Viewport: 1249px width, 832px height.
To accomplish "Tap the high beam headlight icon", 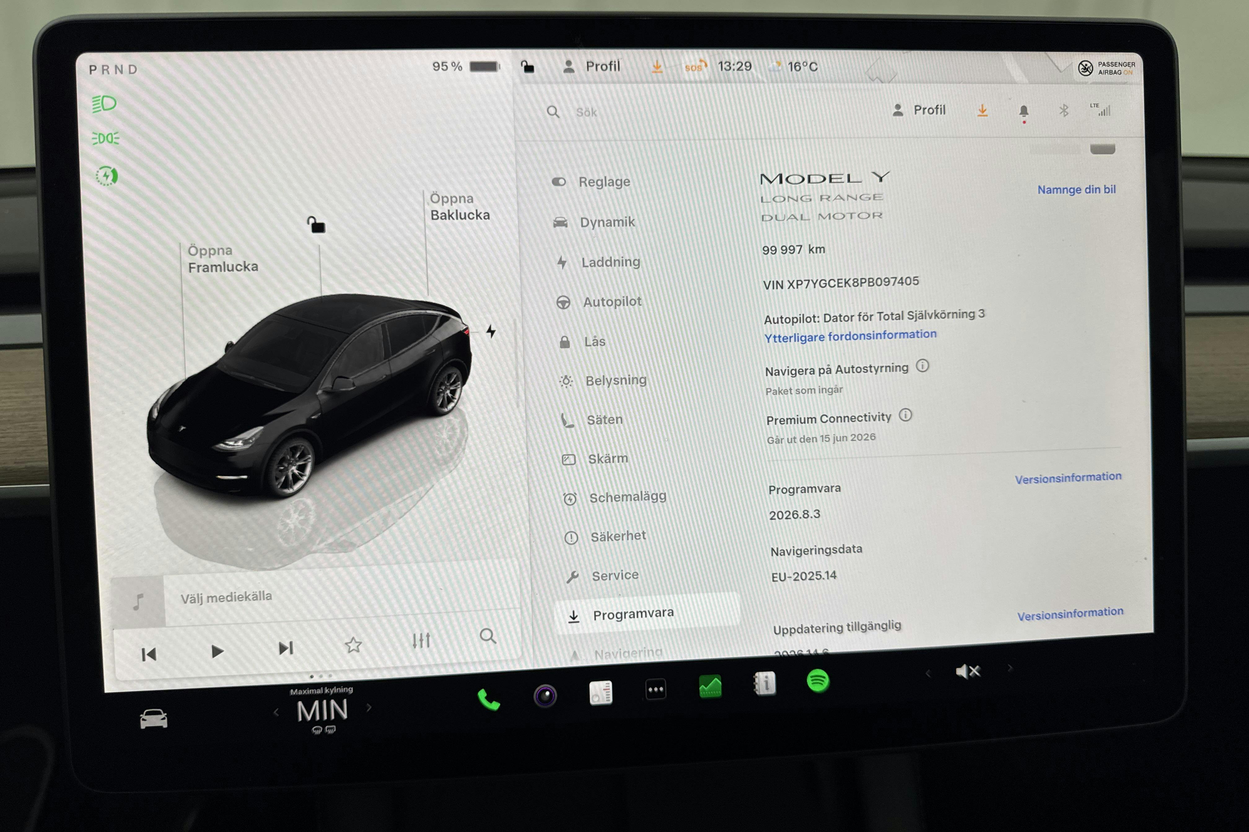I will coord(104,103).
